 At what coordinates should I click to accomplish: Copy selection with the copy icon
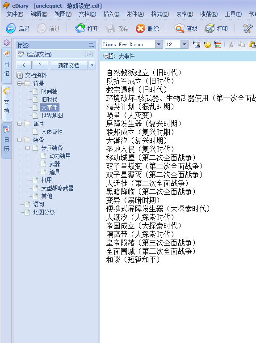(x=241, y=45)
